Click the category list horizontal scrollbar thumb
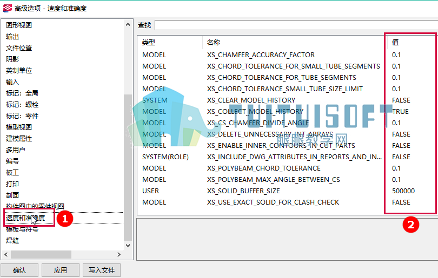The width and height of the screenshot is (438, 278). tap(41, 254)
